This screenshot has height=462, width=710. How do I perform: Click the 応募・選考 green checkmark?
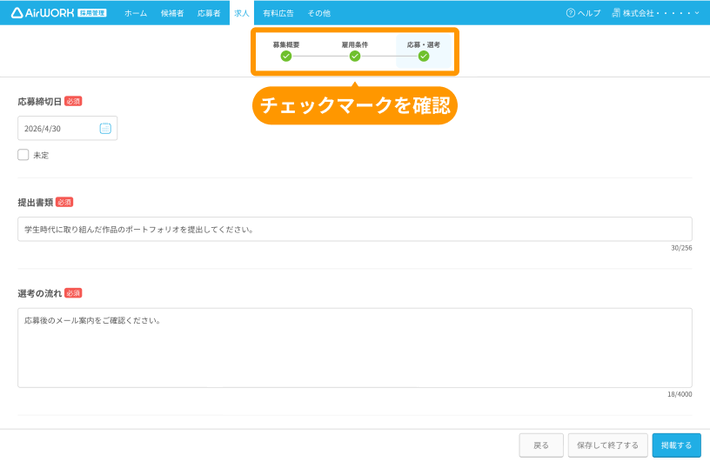pyautogui.click(x=424, y=57)
